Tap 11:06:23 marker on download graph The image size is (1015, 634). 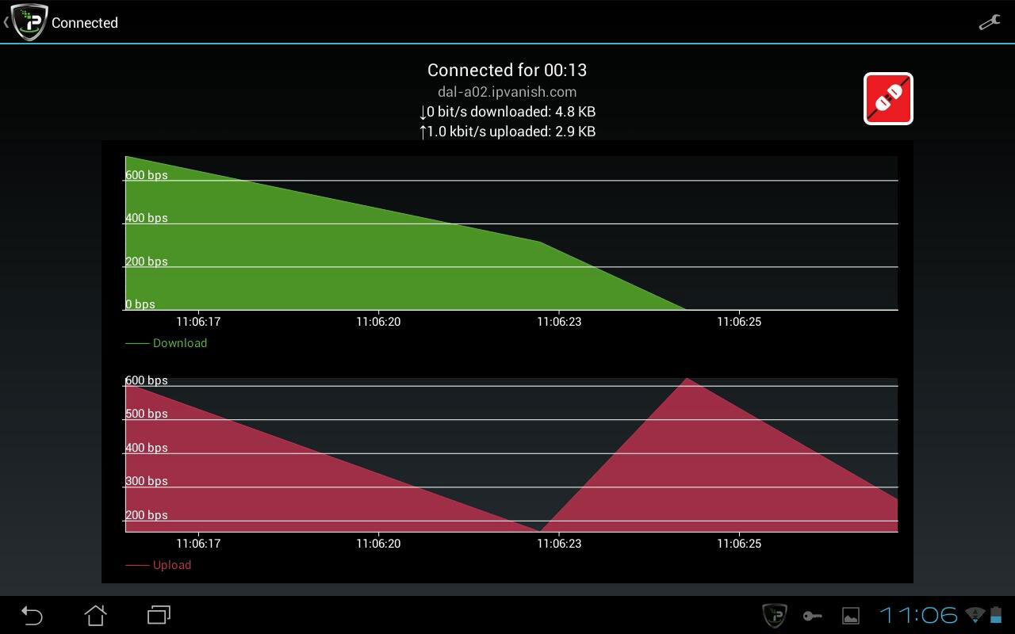coord(559,322)
